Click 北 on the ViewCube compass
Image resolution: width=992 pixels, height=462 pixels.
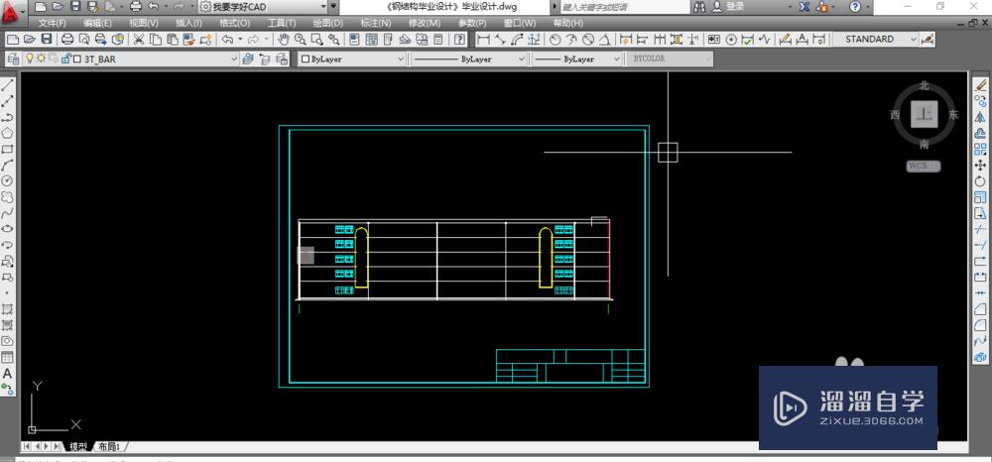point(925,86)
